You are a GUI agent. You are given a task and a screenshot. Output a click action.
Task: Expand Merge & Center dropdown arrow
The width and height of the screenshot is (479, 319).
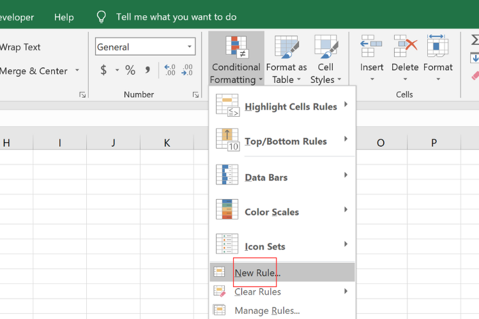(x=77, y=71)
